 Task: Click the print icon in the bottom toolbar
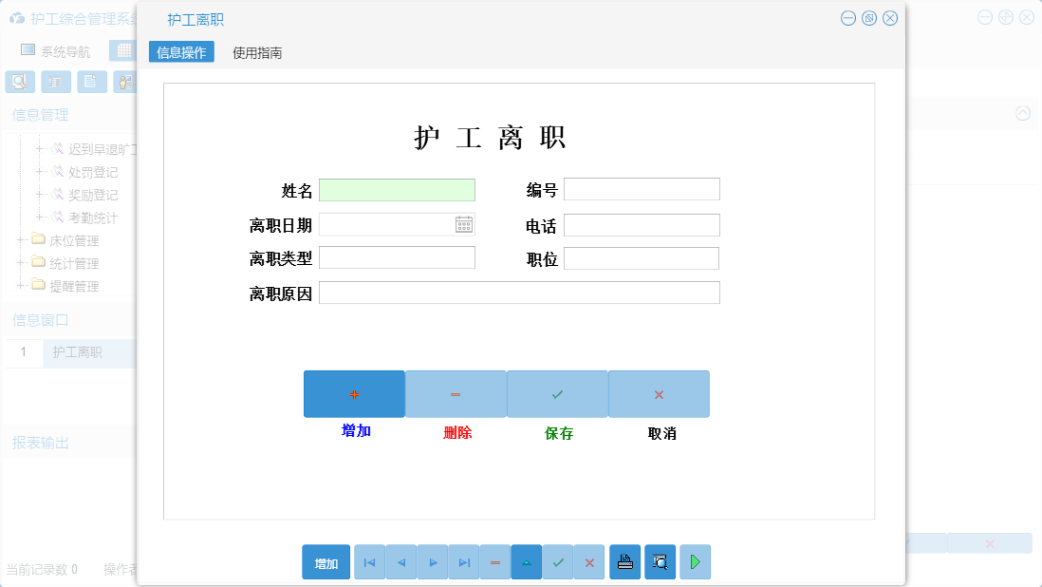[x=624, y=561]
